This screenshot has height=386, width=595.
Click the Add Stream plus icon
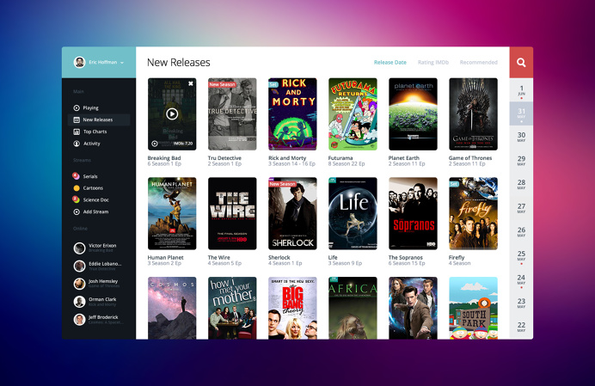click(77, 211)
